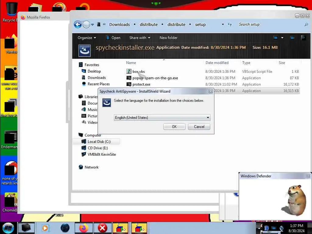Open Downloads in Favorites
The width and height of the screenshot is (312, 234).
click(97, 77)
